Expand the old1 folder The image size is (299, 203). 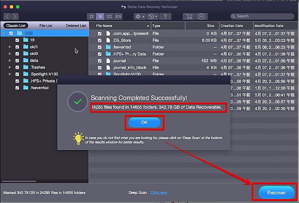(x=10, y=47)
